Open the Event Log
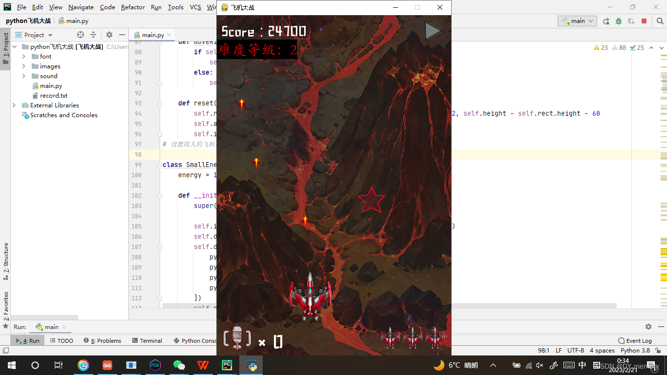The width and height of the screenshot is (667, 375). tap(635, 341)
